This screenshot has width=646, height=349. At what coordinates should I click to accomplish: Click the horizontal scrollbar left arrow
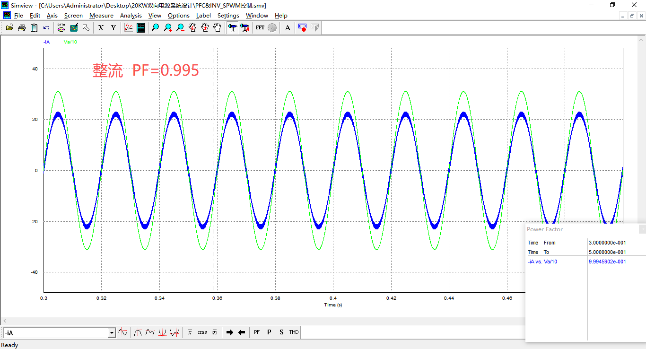5,321
